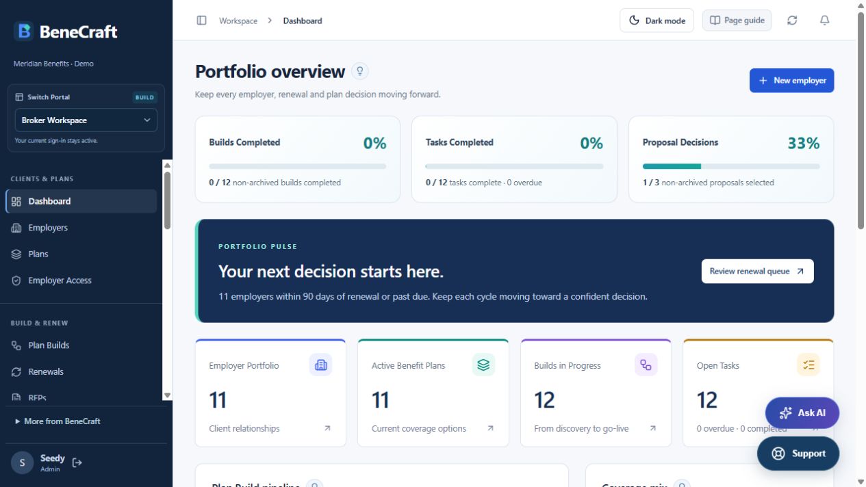Viewport: 866px width, 487px height.
Task: Click the sidebar scrollbar down arrow
Action: (167, 395)
